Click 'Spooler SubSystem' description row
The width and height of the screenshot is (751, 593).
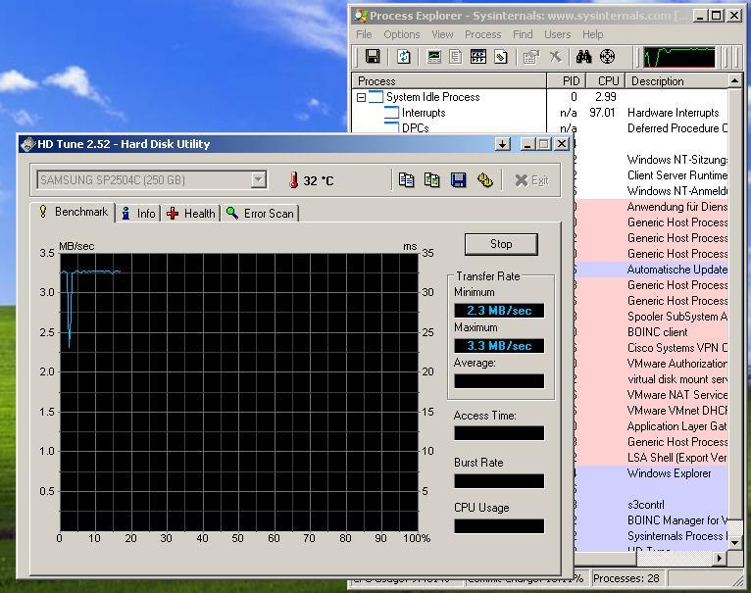(677, 317)
